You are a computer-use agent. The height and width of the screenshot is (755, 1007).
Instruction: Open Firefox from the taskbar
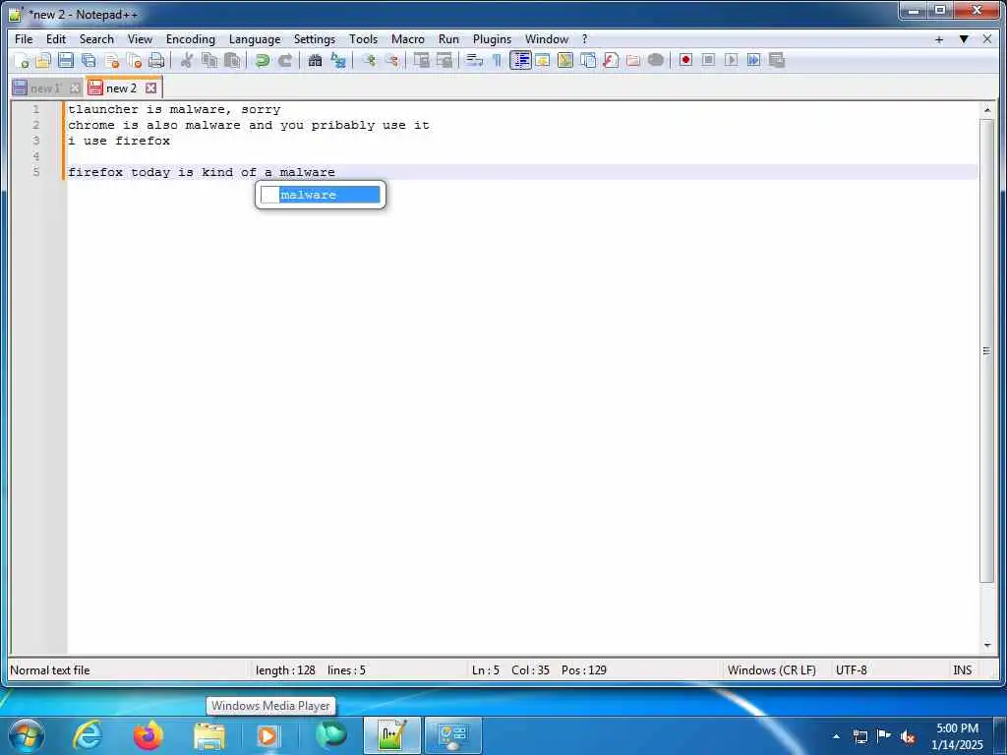148,735
